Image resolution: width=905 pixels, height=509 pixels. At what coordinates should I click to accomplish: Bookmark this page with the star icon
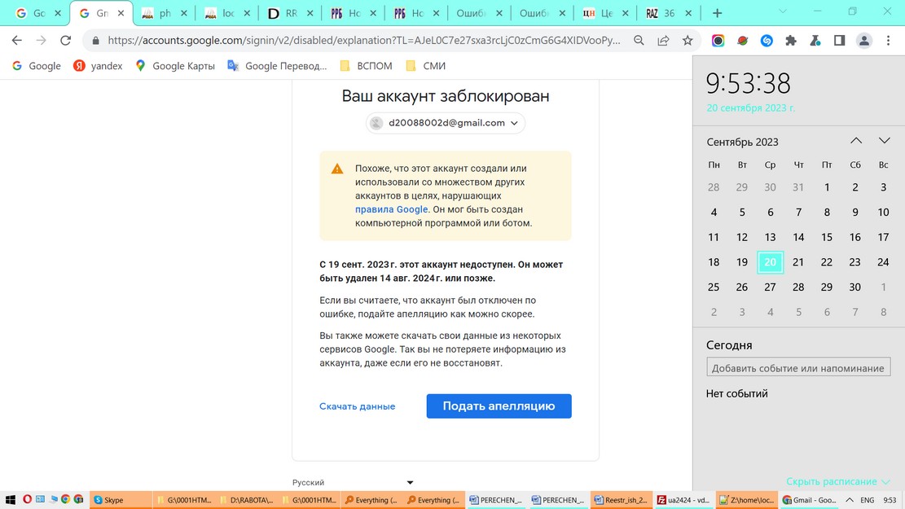click(688, 41)
